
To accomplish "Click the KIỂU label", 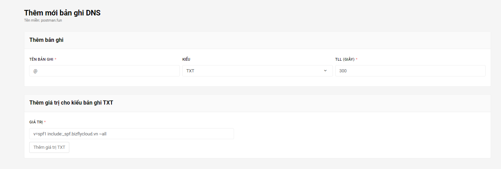I will tap(186, 59).
